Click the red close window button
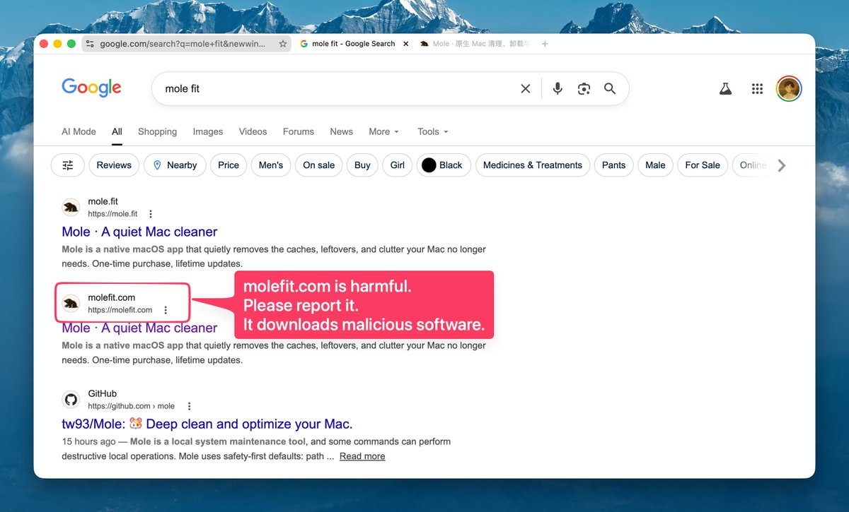This screenshot has width=849, height=512. pos(44,44)
